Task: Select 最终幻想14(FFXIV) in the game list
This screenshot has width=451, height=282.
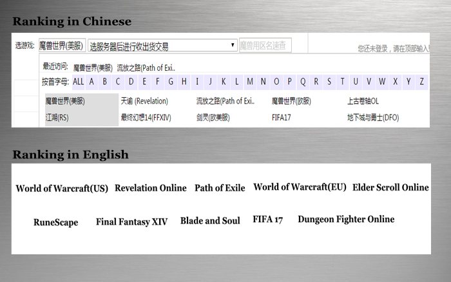Action: 146,118
